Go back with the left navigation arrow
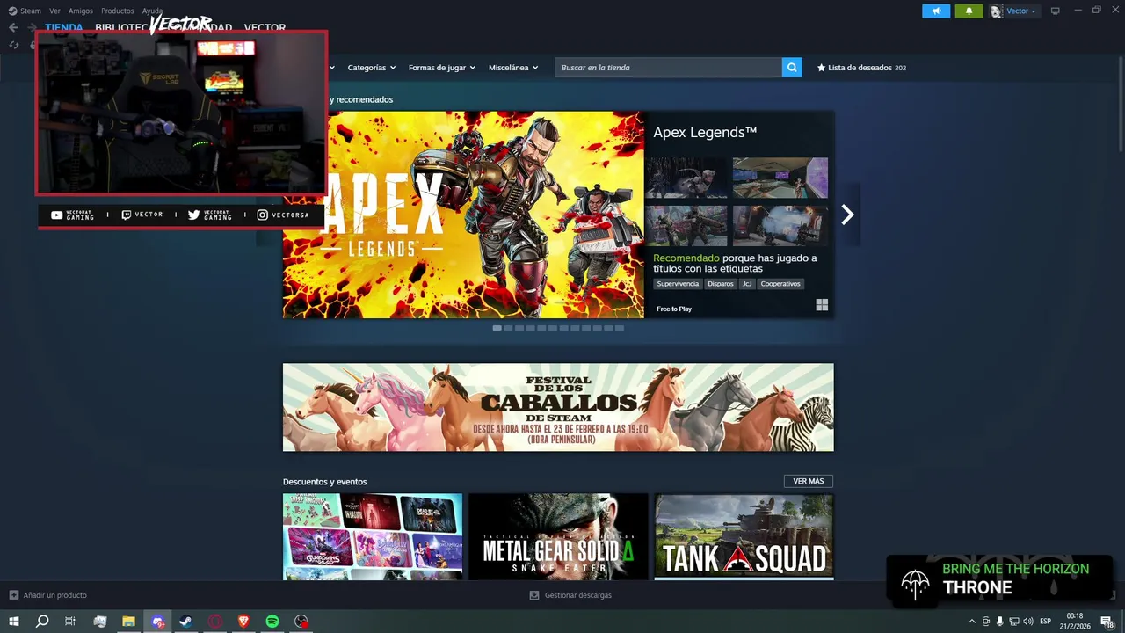Screen dimensions: 1125x633 tap(13, 27)
